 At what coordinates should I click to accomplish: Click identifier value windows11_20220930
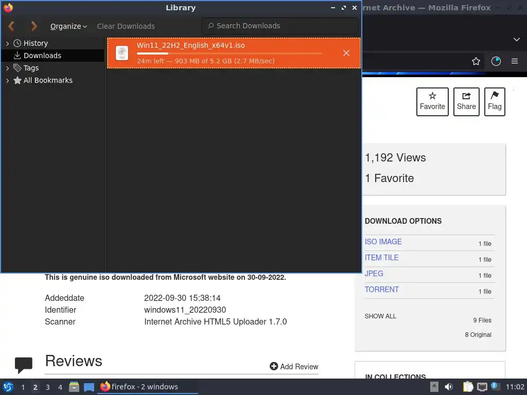[185, 310]
